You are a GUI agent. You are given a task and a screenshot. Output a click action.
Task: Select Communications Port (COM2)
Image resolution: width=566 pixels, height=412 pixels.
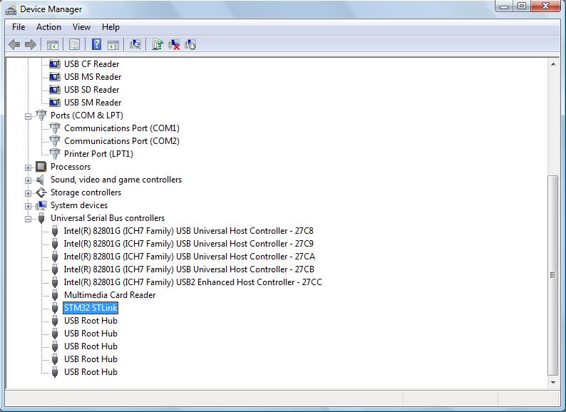click(x=122, y=141)
